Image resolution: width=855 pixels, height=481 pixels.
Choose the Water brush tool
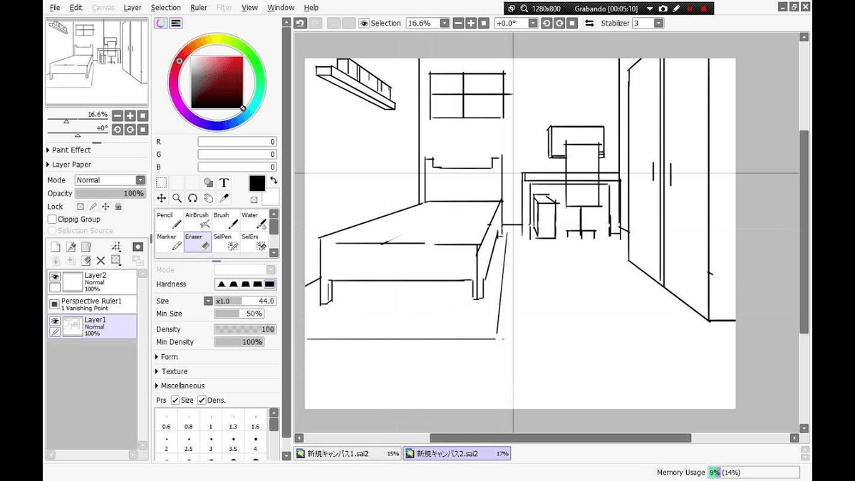254,221
